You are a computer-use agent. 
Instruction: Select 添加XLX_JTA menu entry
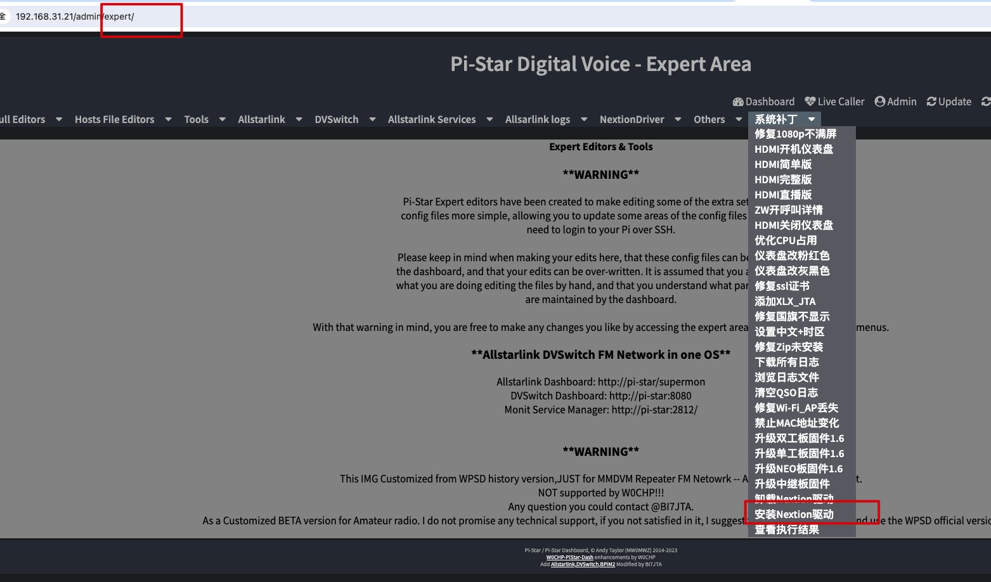click(785, 301)
